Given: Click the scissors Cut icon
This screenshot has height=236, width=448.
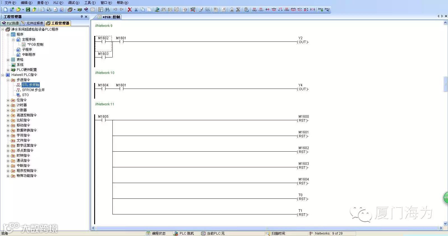Looking at the screenshot, I should pos(136,10).
